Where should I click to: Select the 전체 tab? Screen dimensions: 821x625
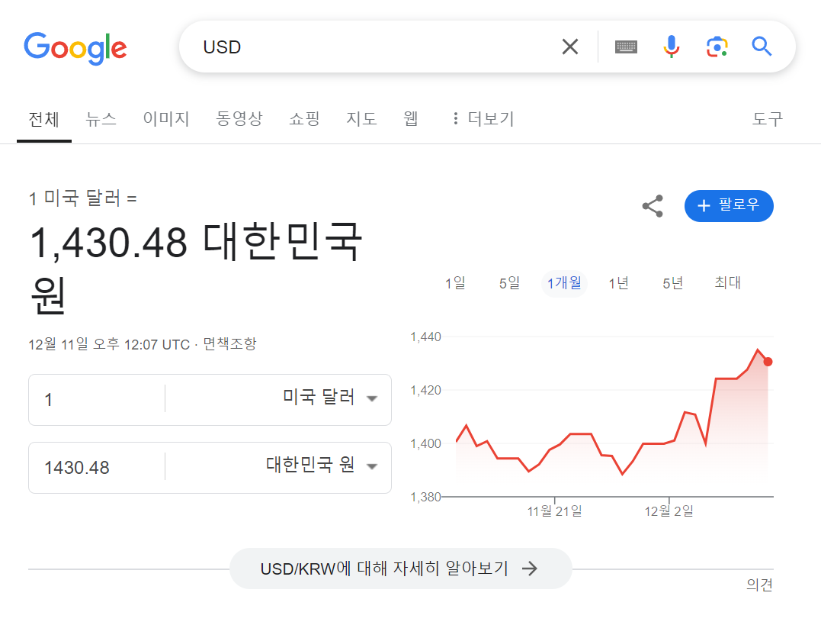tap(44, 119)
